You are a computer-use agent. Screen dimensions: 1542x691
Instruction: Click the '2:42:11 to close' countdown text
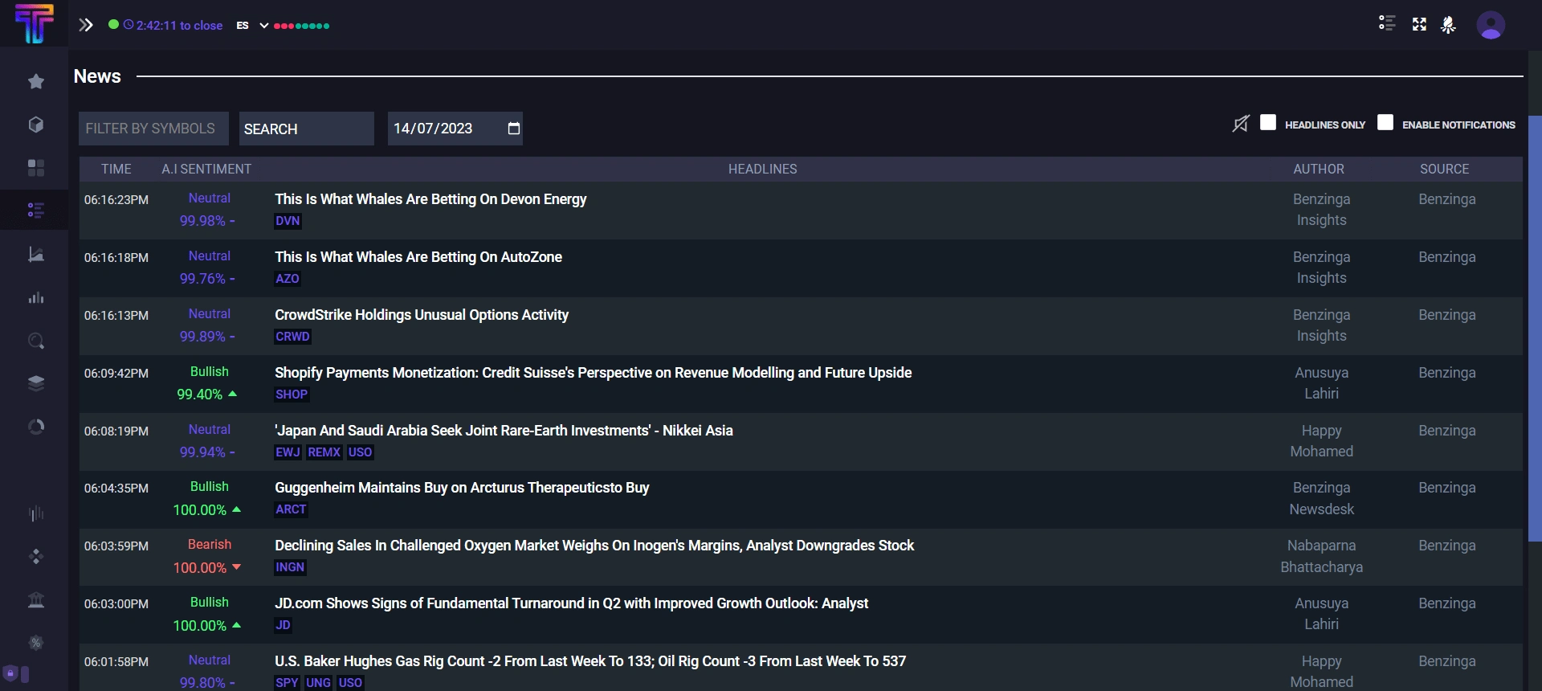(179, 26)
